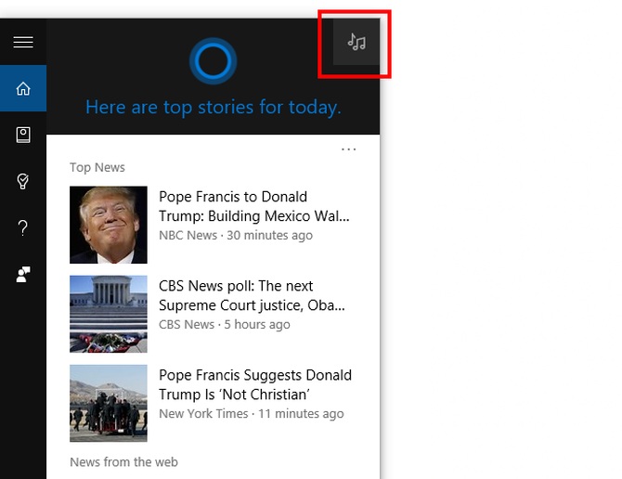Open the Supreme Court building thumbnail
Screen dimensions: 622x479
tap(109, 314)
